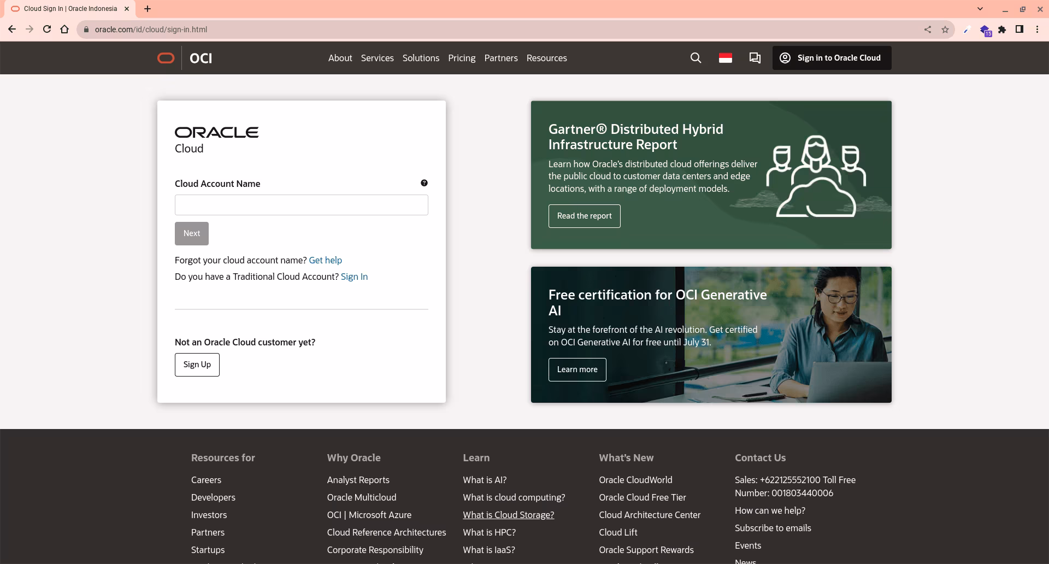The image size is (1049, 564).
Task: Open Cloud Architecture Center link
Action: (649, 515)
